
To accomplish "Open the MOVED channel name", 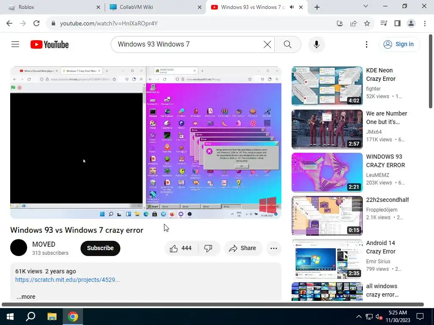I will pos(44,244).
